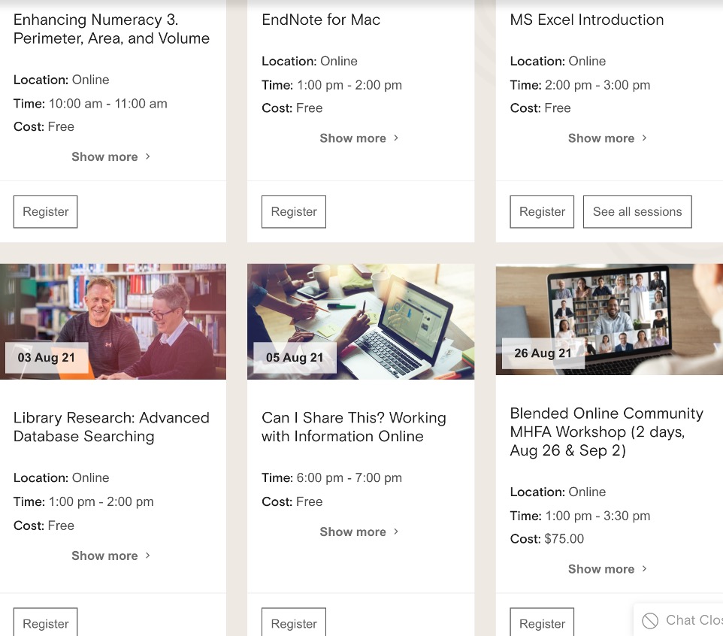
Task: Expand Show more under Enhancing Numeracy 3
Action: click(110, 157)
